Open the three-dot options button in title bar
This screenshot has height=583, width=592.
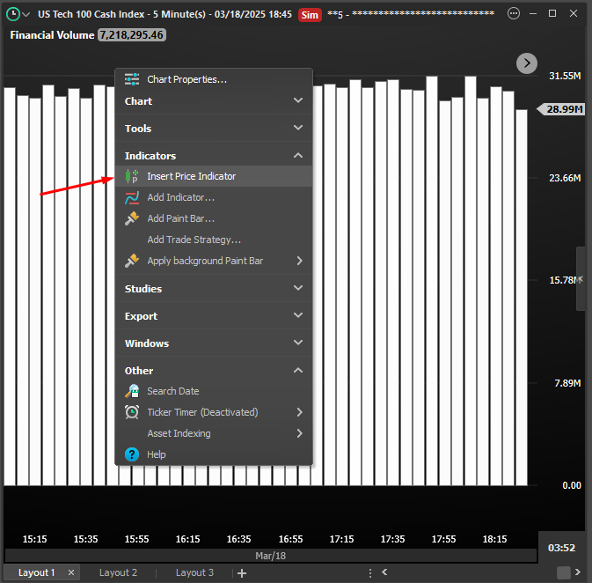pos(515,14)
